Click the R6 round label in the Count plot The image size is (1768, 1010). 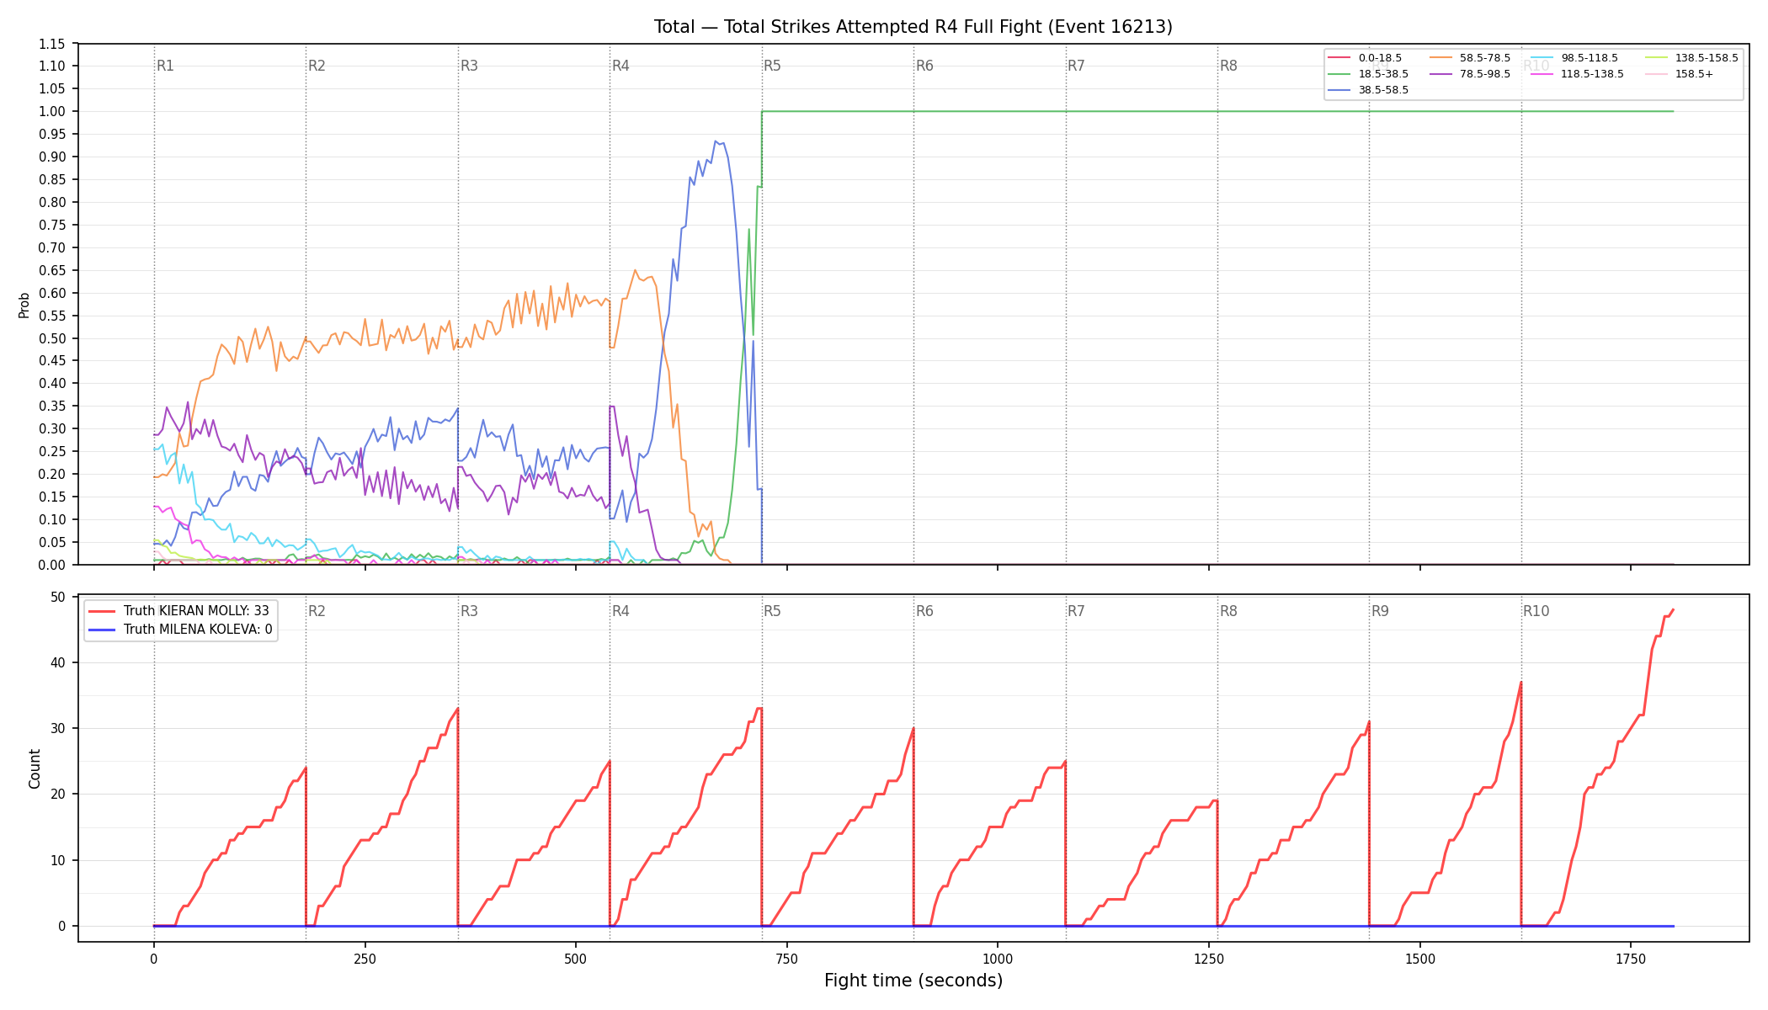(924, 611)
